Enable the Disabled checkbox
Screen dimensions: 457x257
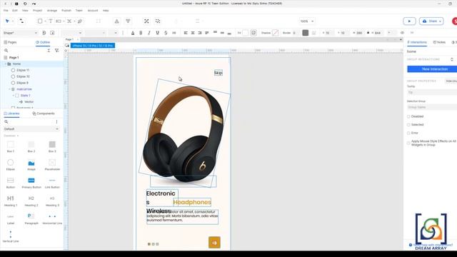click(x=408, y=116)
